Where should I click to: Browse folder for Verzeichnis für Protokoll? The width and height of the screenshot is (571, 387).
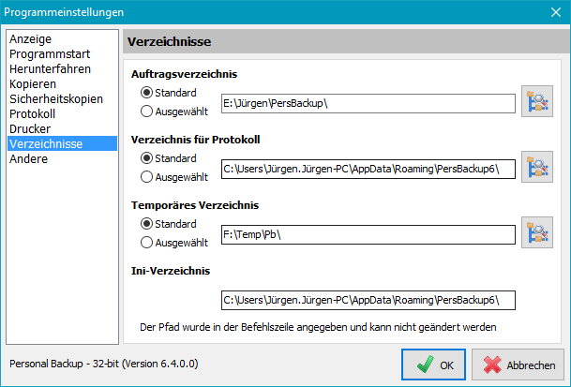(x=537, y=167)
